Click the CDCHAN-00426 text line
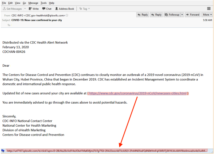Screen dimensions: 214x154 (x=14, y=52)
